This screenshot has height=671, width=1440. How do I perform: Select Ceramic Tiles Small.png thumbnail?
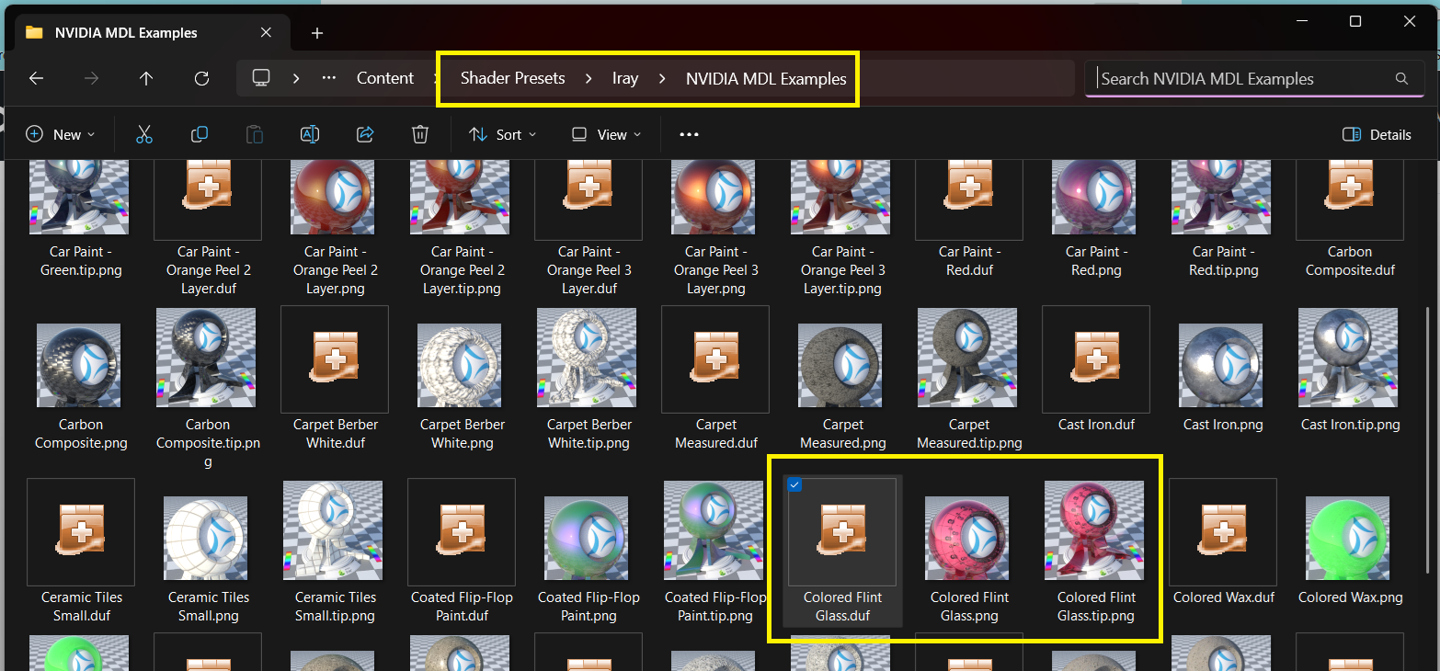tap(206, 539)
